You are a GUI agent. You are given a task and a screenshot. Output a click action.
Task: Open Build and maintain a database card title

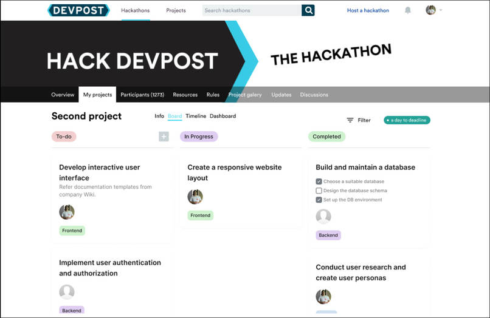click(x=365, y=167)
